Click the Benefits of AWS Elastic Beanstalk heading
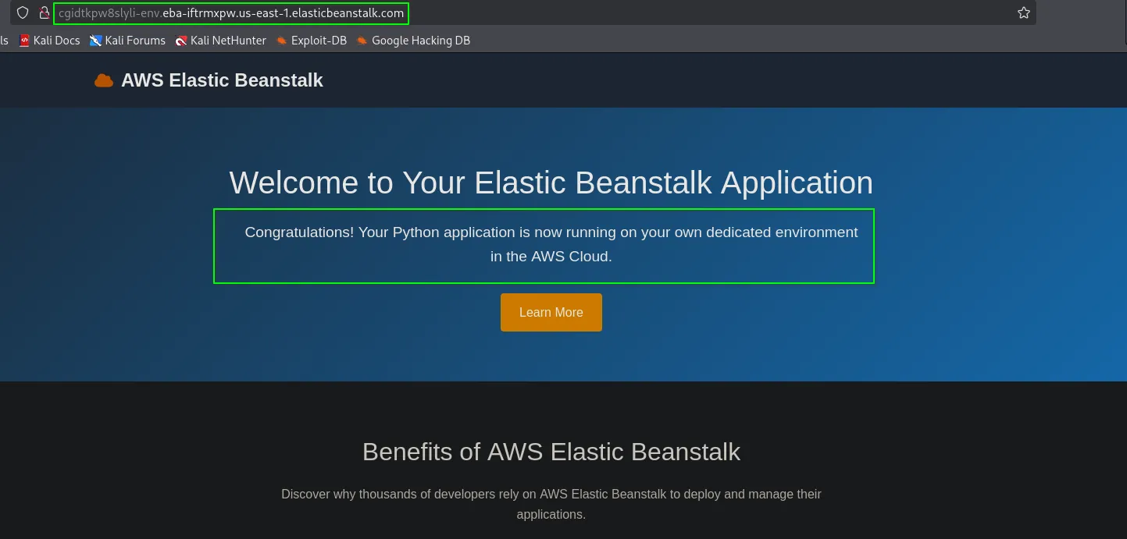1127x539 pixels. (x=551, y=452)
